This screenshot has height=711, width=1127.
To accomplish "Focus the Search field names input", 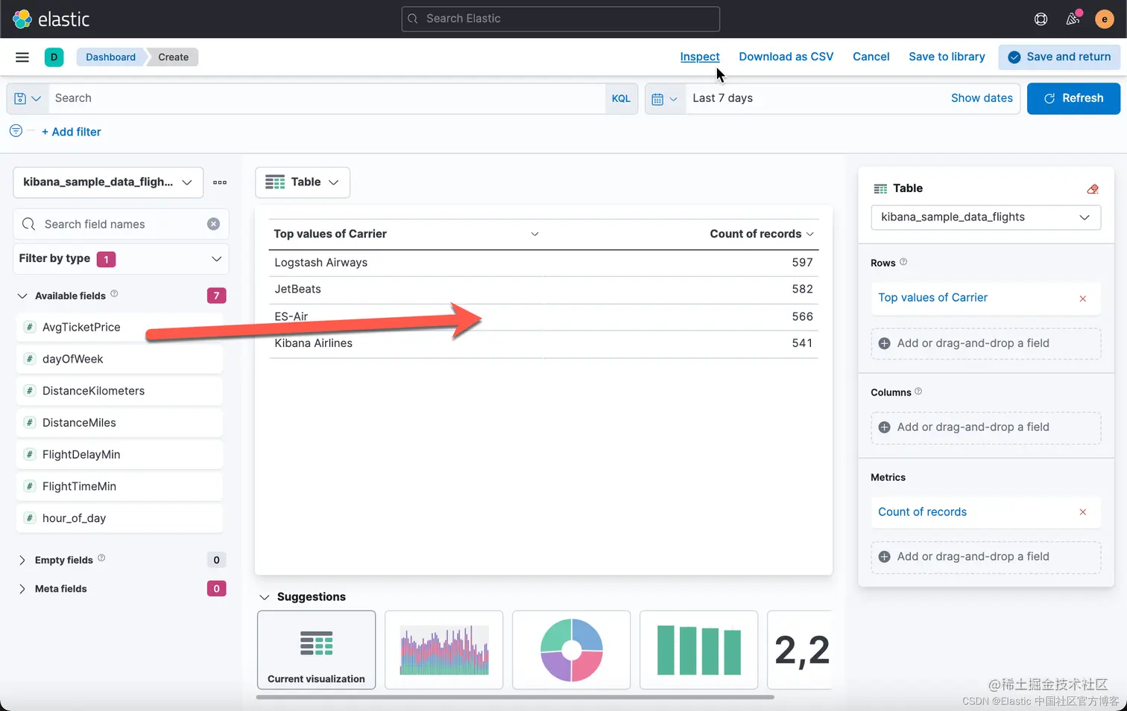I will [x=121, y=224].
